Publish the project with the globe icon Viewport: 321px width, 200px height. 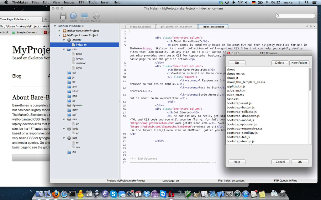[73, 16]
